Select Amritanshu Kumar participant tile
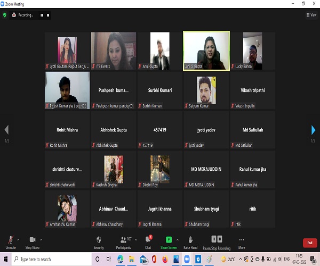 point(67,209)
